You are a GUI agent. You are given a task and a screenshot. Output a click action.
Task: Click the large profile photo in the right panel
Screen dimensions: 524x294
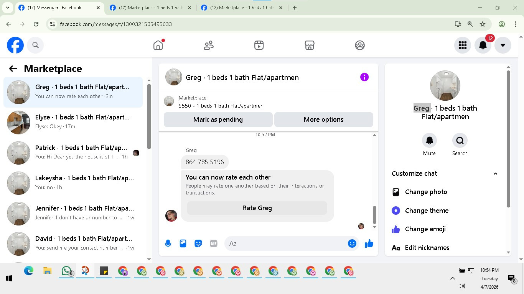point(445,85)
